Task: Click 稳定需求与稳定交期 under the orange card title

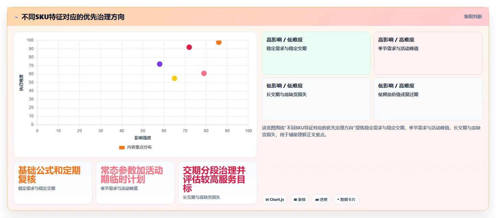Action: (37, 188)
